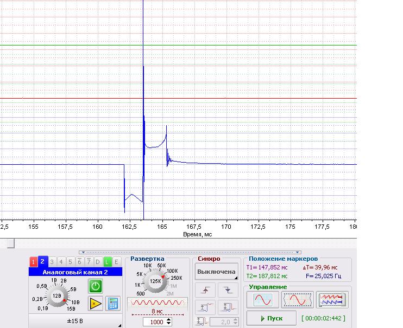Set sweep knob to 100K label

point(173,271)
